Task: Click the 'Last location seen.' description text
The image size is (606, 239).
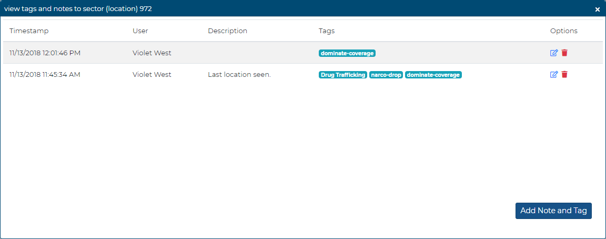Action: coord(239,75)
